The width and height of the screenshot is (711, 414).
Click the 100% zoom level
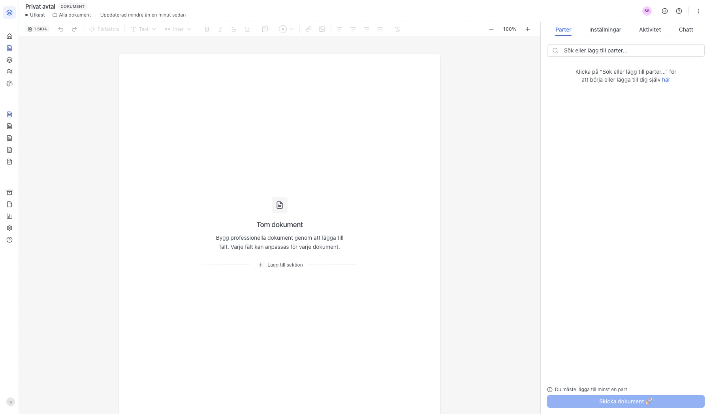[510, 29]
